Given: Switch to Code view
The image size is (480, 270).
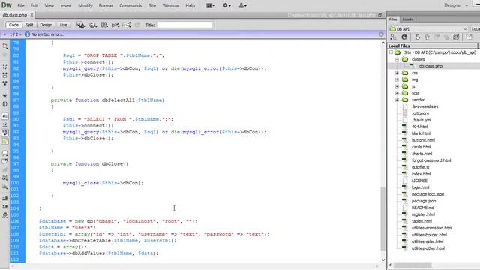Looking at the screenshot, I should click(x=13, y=25).
